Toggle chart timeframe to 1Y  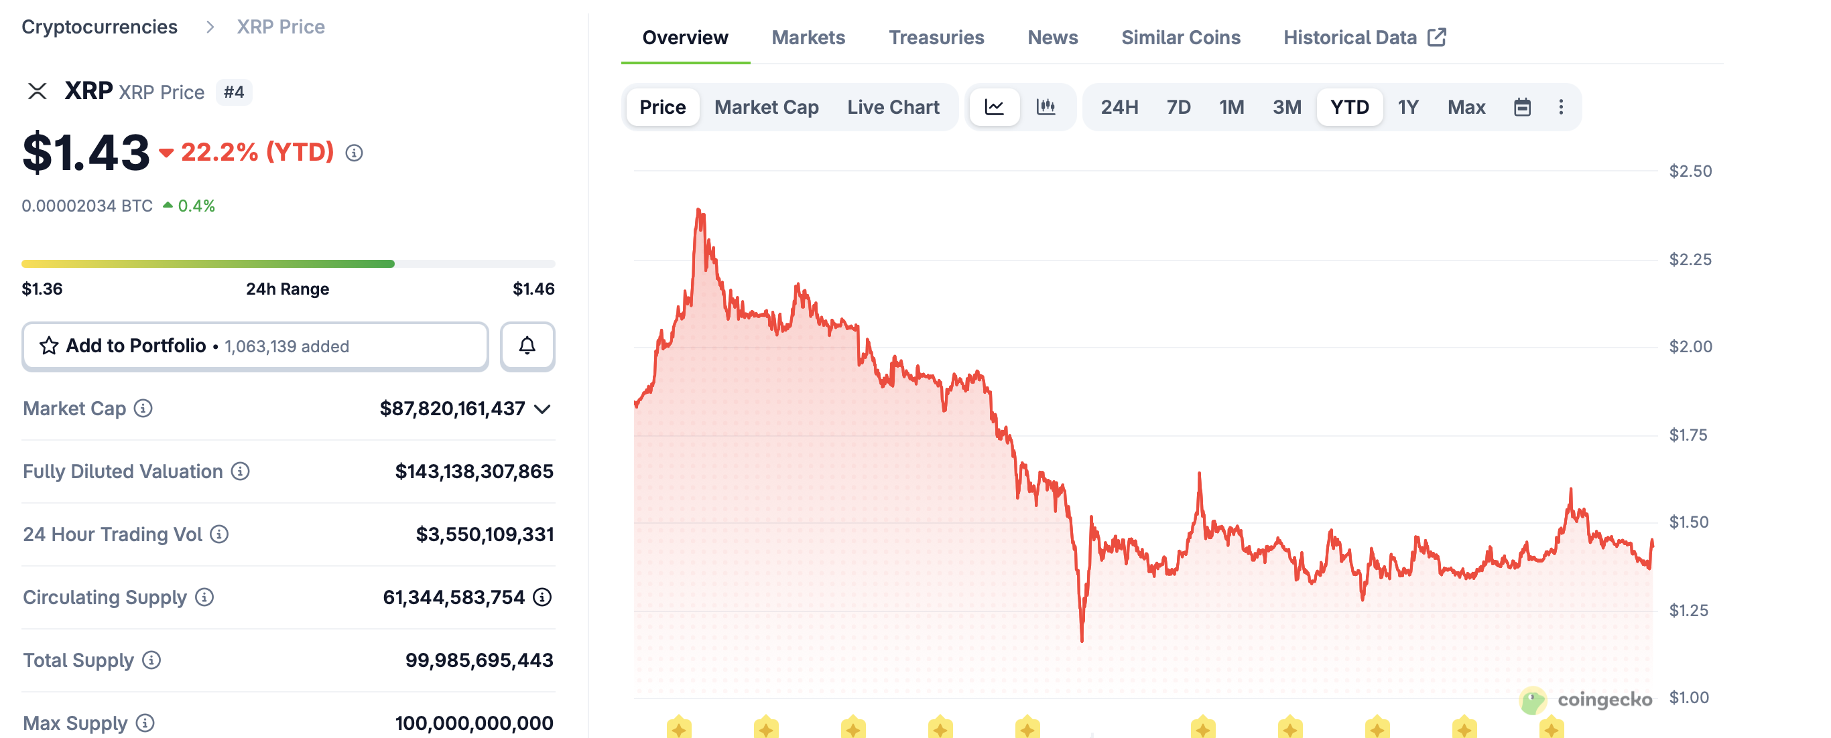(1408, 106)
